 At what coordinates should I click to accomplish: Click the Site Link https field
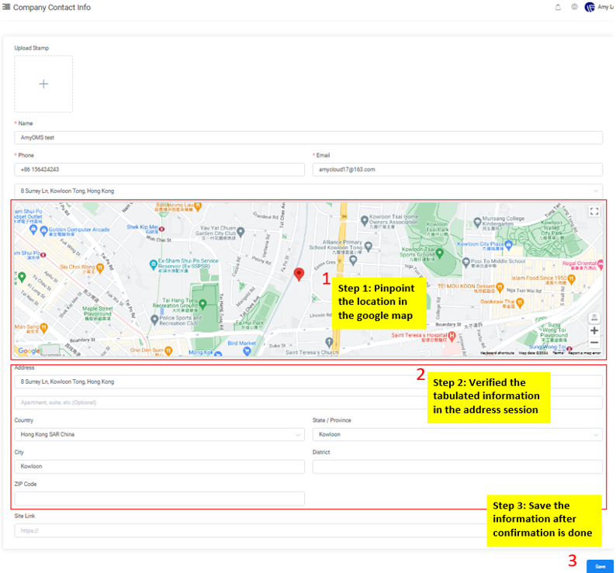[309, 530]
